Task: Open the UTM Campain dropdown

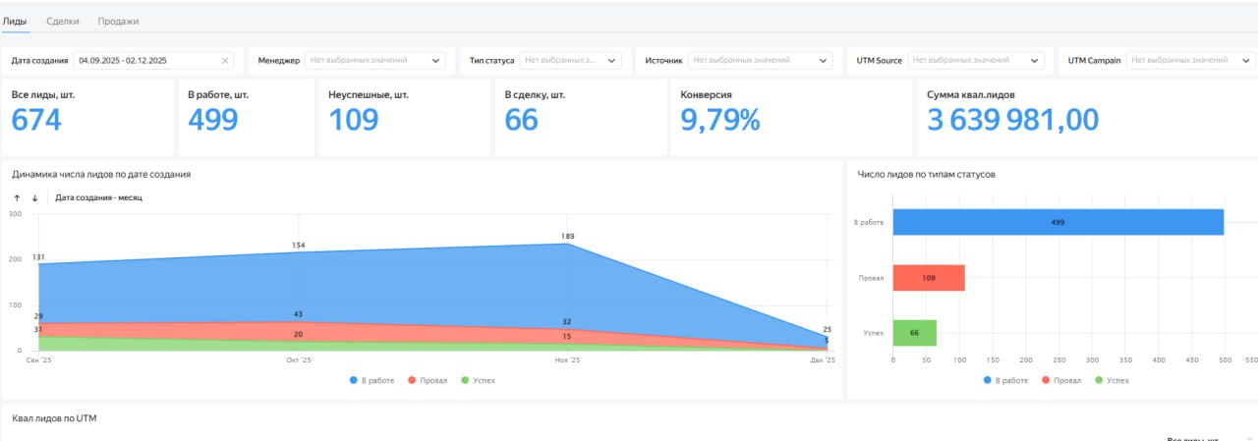Action: [x=1190, y=61]
